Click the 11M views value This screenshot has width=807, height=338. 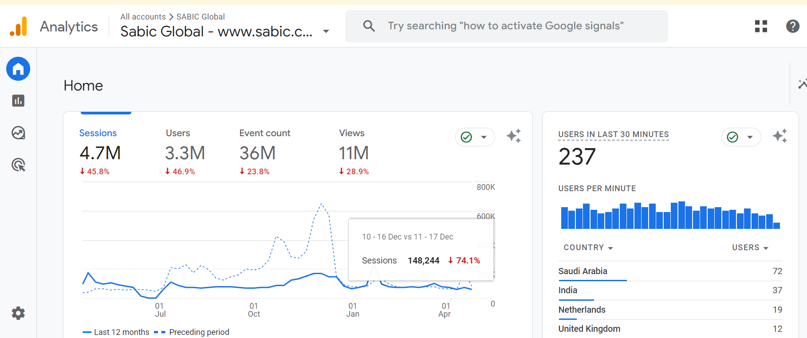(354, 153)
